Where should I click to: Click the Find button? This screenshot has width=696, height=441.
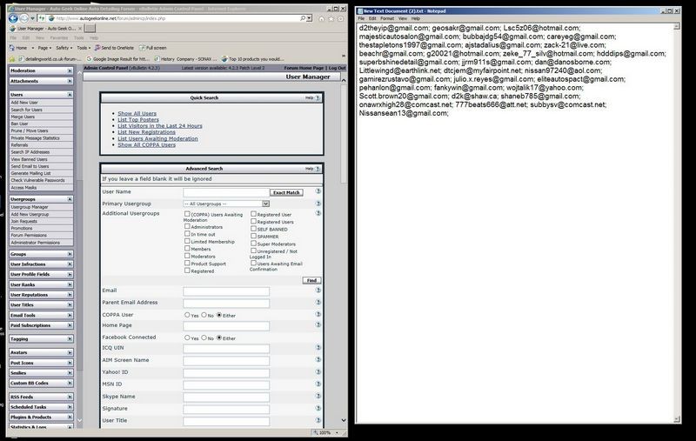(x=311, y=280)
